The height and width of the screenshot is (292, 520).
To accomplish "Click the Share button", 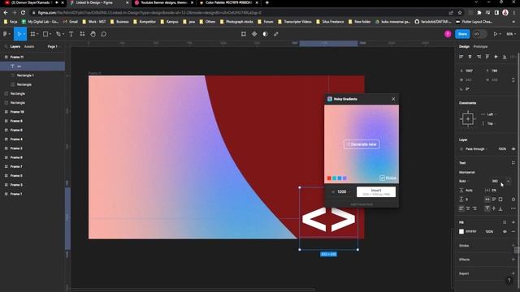I will click(462, 34).
